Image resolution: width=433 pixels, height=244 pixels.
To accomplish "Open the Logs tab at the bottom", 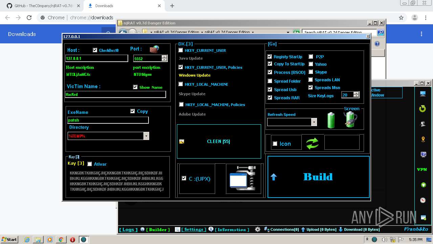I will click(128, 229).
